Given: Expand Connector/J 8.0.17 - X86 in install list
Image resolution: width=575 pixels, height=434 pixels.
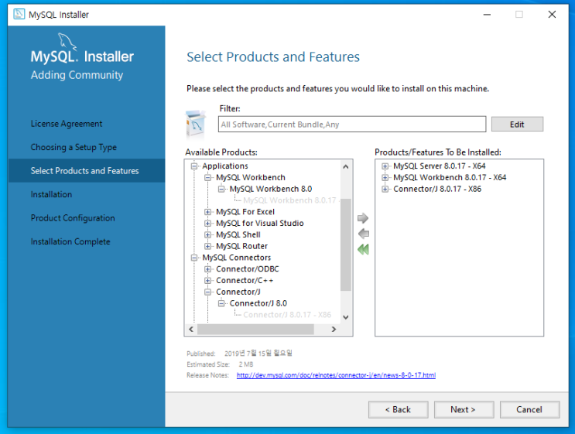Looking at the screenshot, I should [385, 189].
